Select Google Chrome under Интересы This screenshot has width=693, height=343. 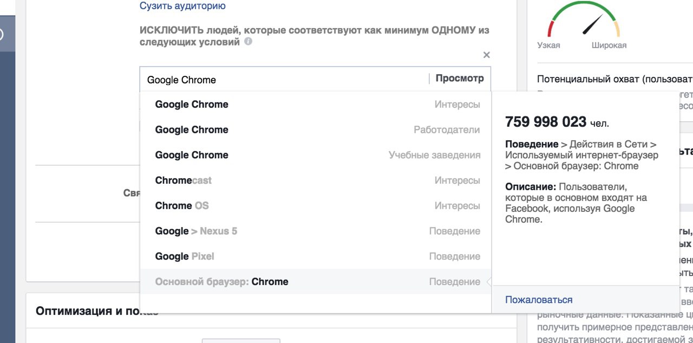point(316,105)
